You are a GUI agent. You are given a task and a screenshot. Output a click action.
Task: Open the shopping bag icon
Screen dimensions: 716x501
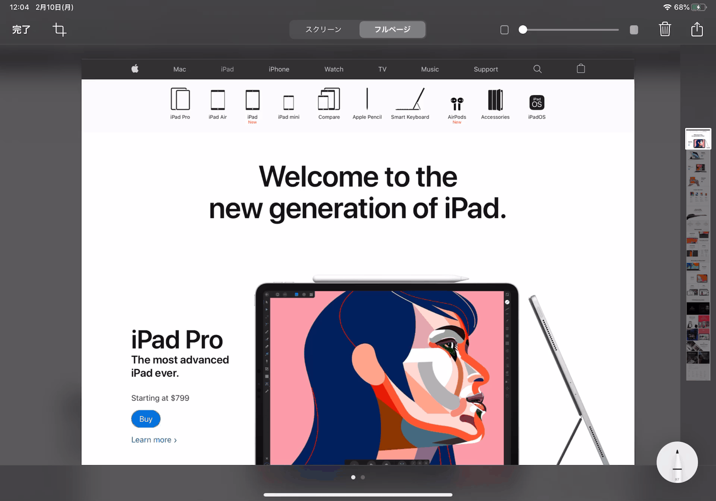581,68
